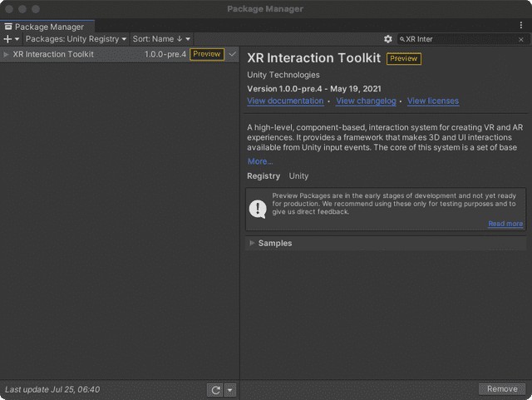532x400 pixels.
Task: Click the add package plus icon
Action: 9,39
